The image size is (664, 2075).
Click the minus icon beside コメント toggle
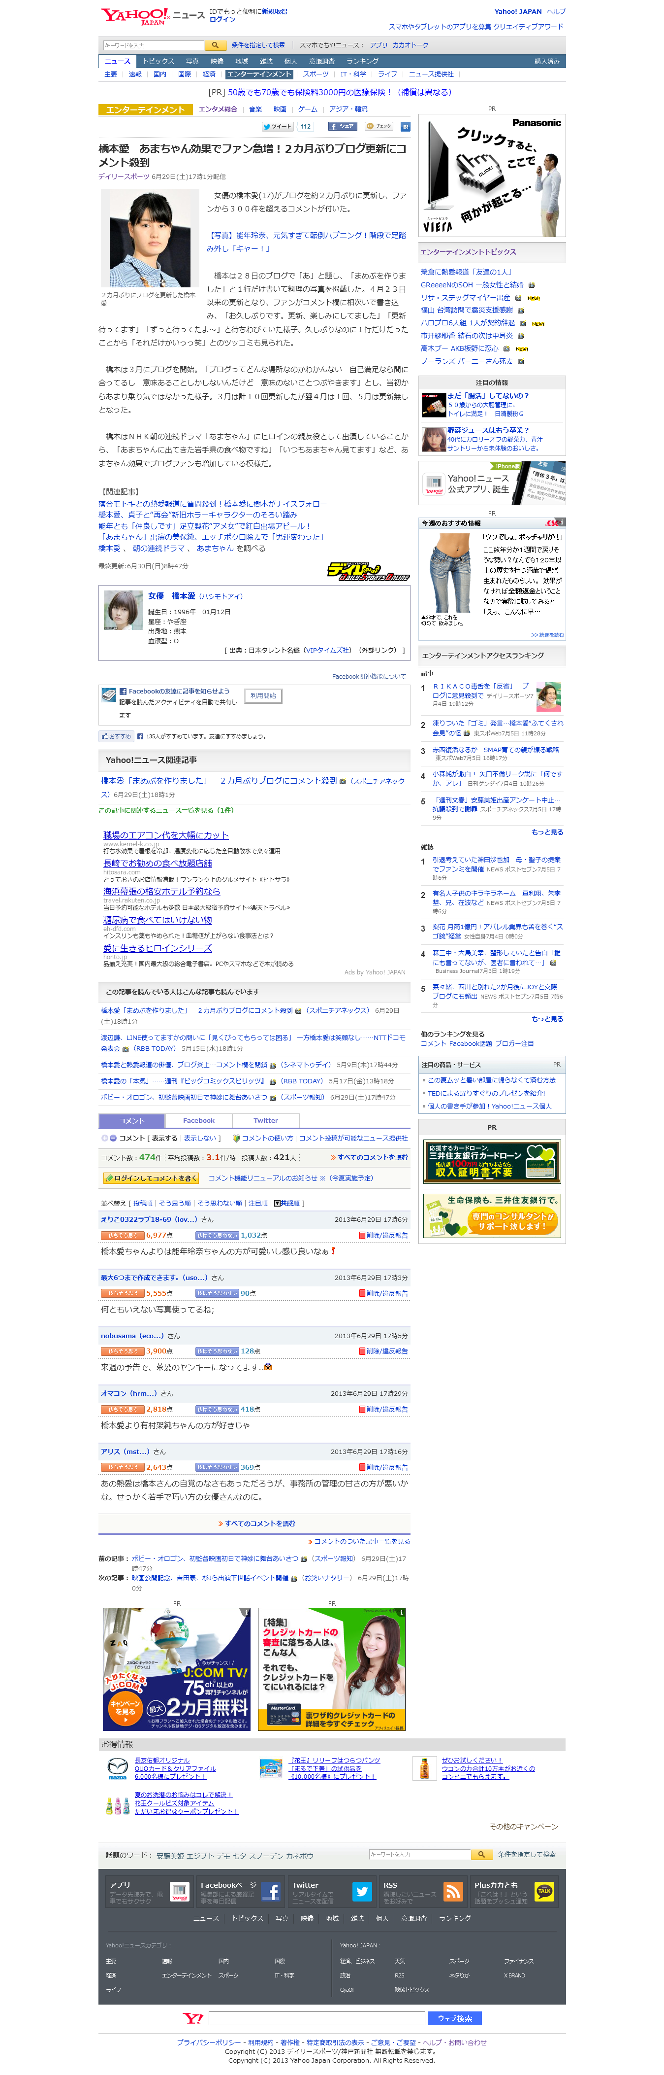(114, 1138)
